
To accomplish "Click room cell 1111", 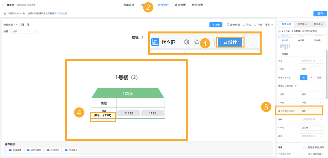I will [152, 113].
